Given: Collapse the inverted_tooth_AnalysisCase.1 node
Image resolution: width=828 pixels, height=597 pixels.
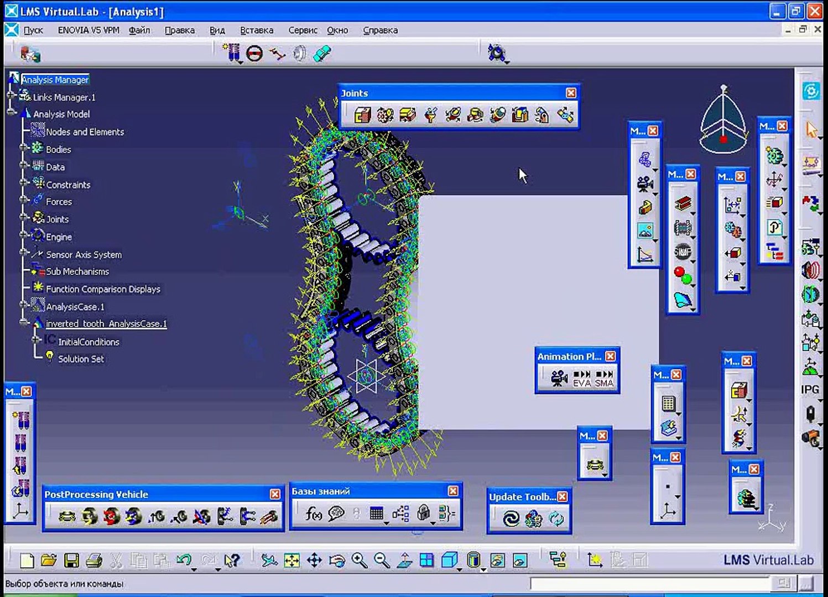Looking at the screenshot, I should (x=23, y=322).
